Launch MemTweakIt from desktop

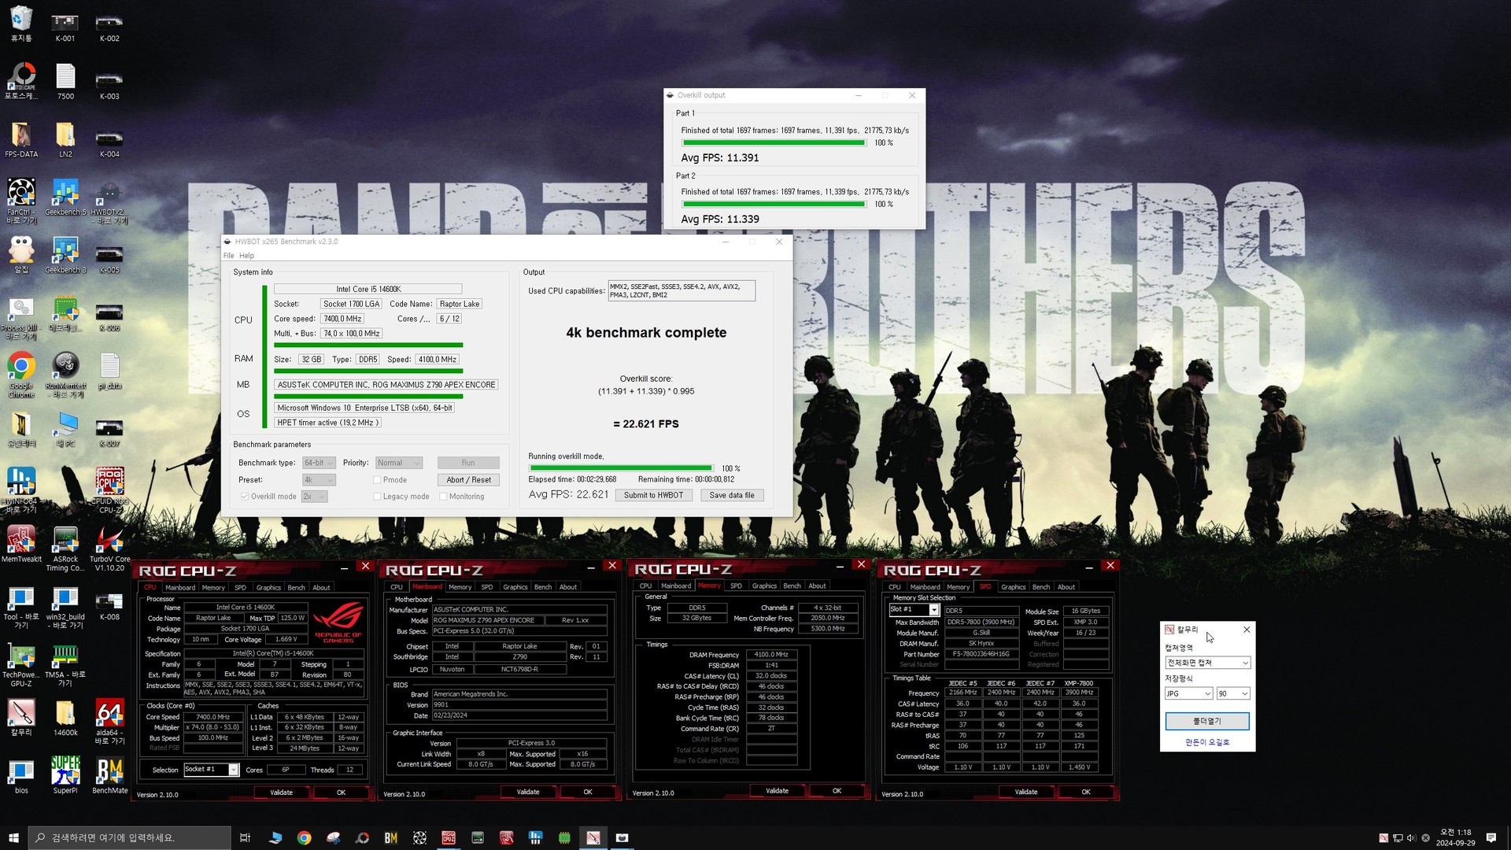[x=21, y=545]
